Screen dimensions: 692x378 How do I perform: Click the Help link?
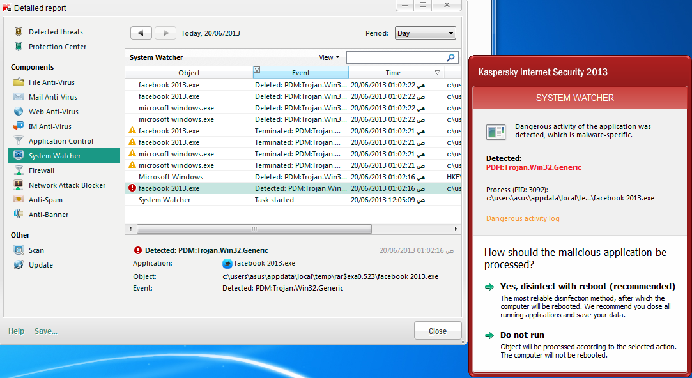[17, 331]
